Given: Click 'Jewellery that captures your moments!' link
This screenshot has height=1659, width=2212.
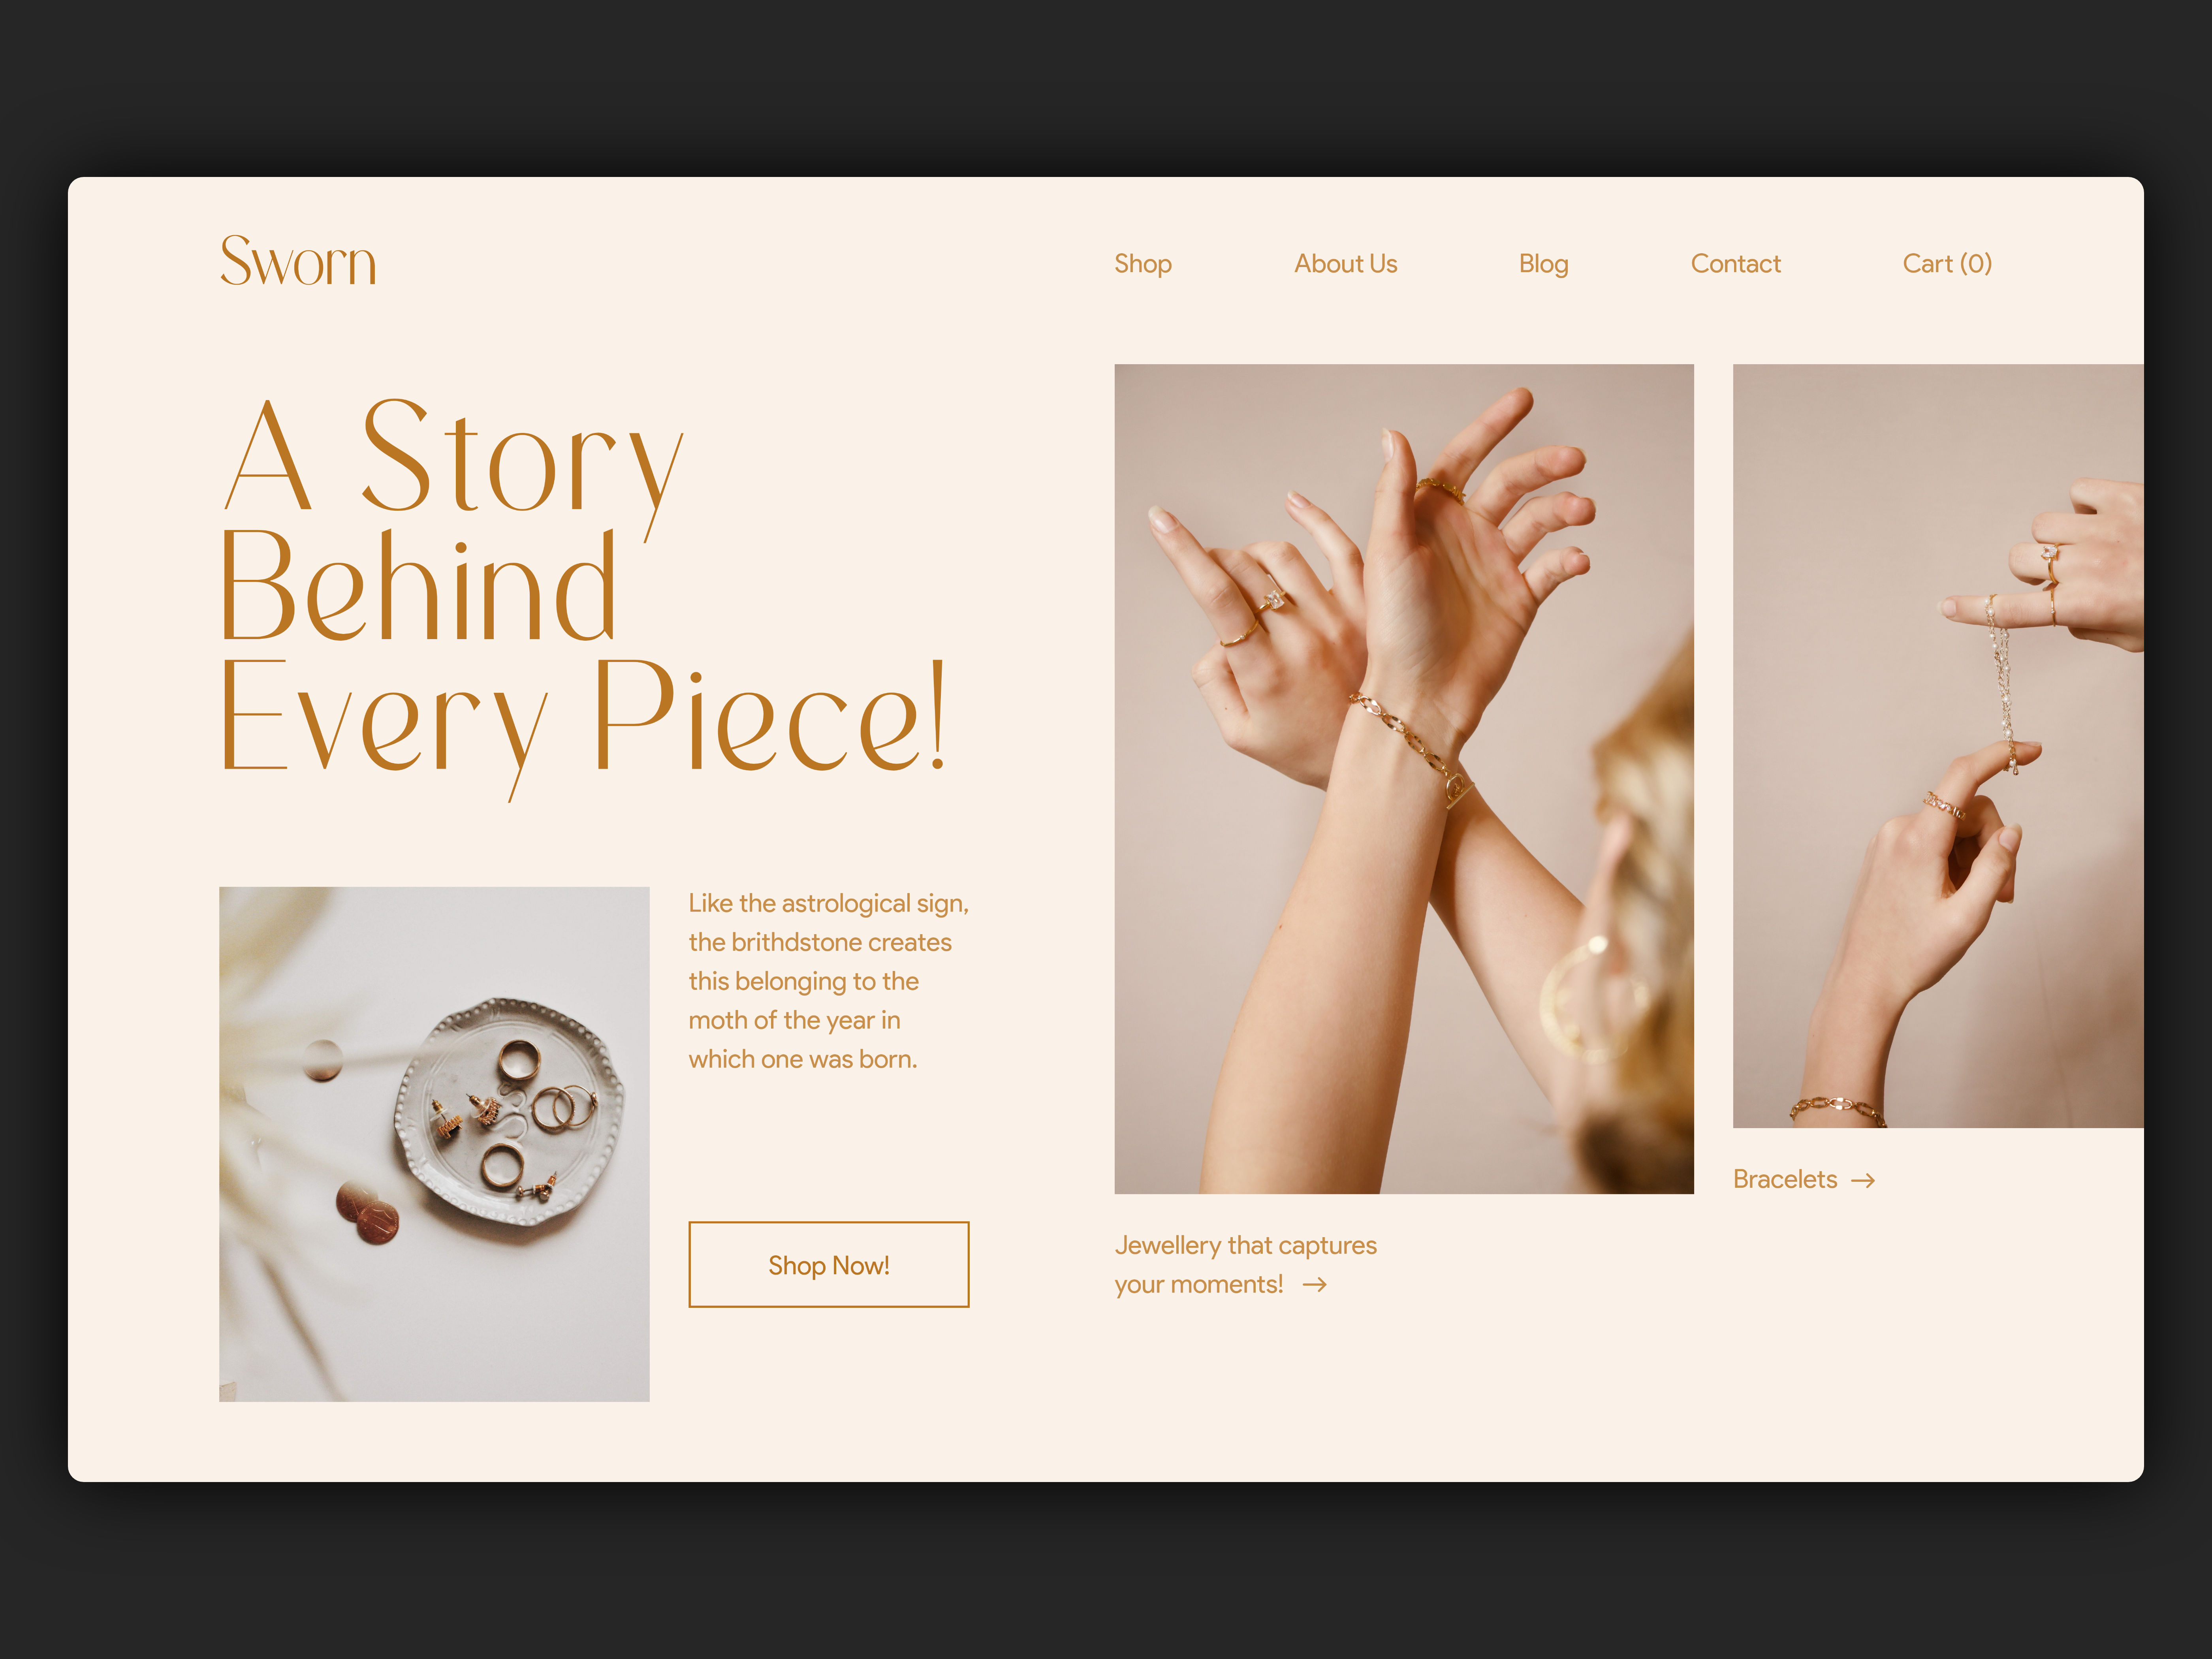Looking at the screenshot, I should coord(1245,1265).
